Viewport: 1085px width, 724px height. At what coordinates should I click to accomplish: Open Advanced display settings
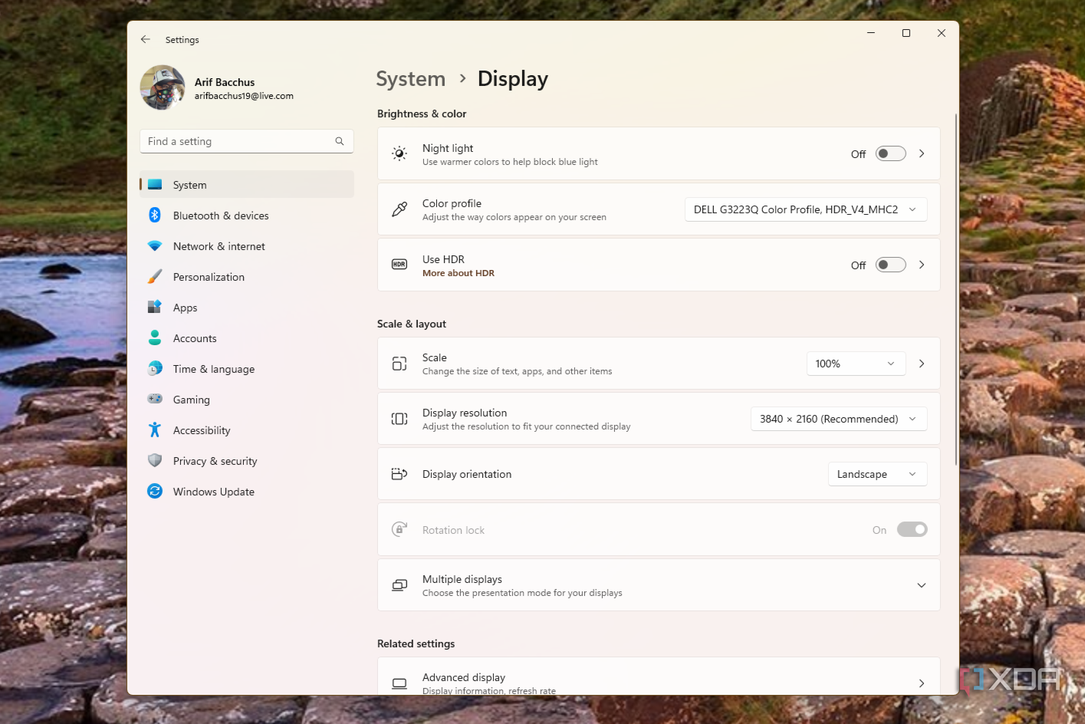click(658, 680)
